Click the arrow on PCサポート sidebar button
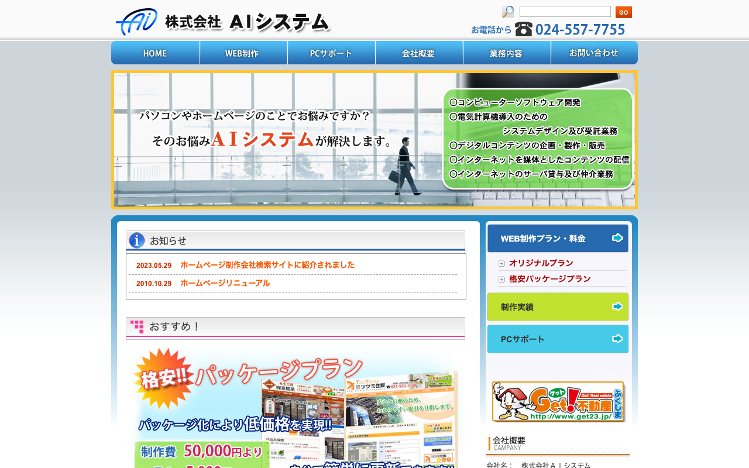 (618, 339)
